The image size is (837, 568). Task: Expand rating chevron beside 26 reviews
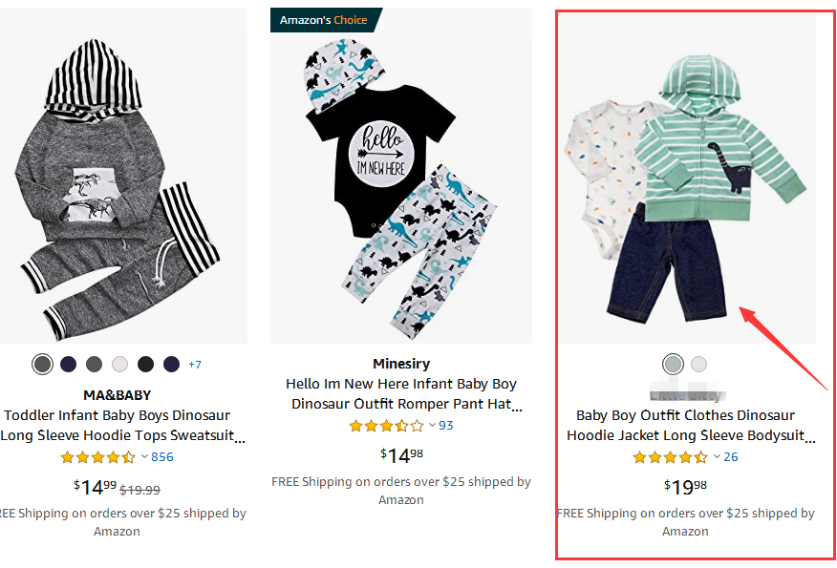tap(717, 457)
